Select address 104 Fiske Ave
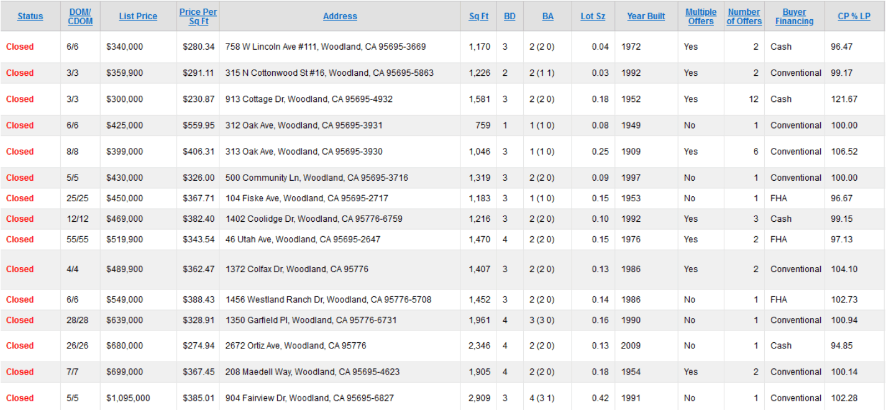The image size is (886, 410). (x=308, y=198)
